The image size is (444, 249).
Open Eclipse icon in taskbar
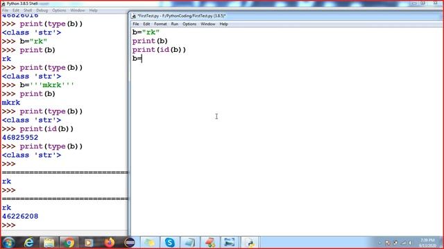[130, 243]
